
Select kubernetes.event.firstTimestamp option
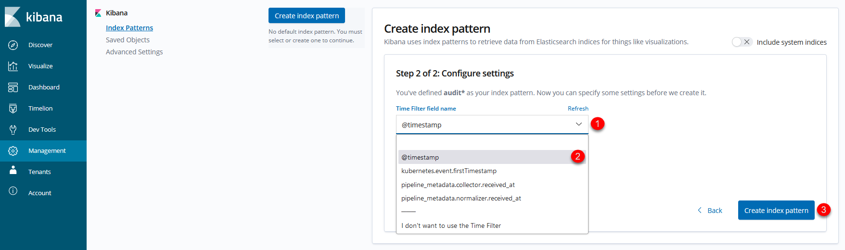(492, 171)
